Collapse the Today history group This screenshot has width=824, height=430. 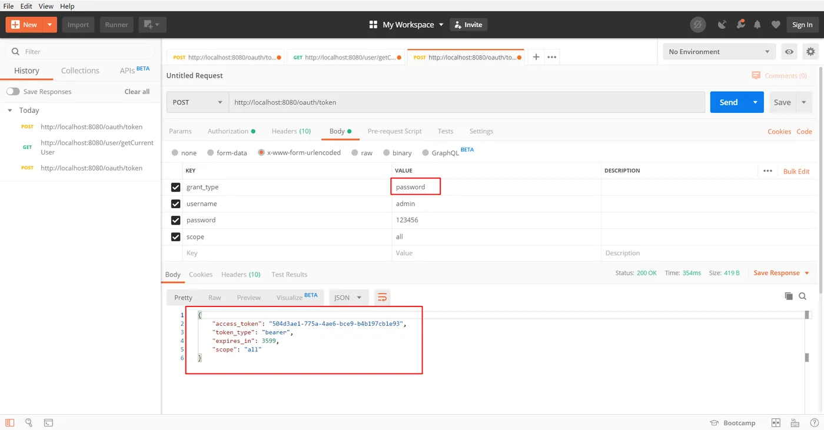coord(10,110)
